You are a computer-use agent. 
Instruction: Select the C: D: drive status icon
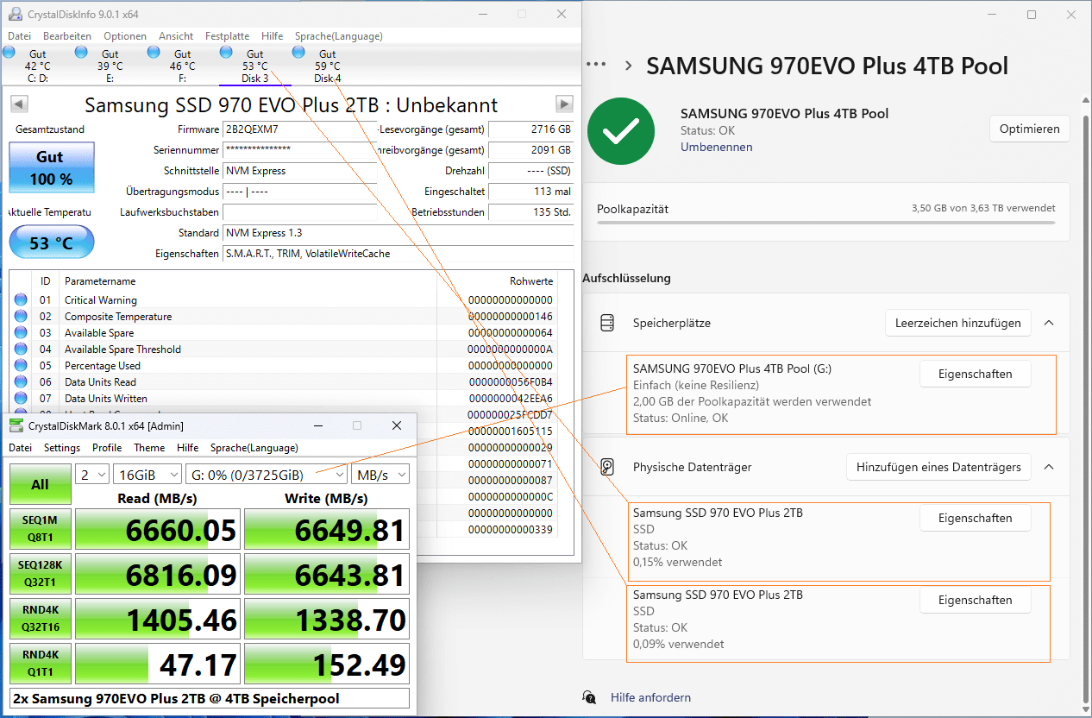[x=9, y=52]
